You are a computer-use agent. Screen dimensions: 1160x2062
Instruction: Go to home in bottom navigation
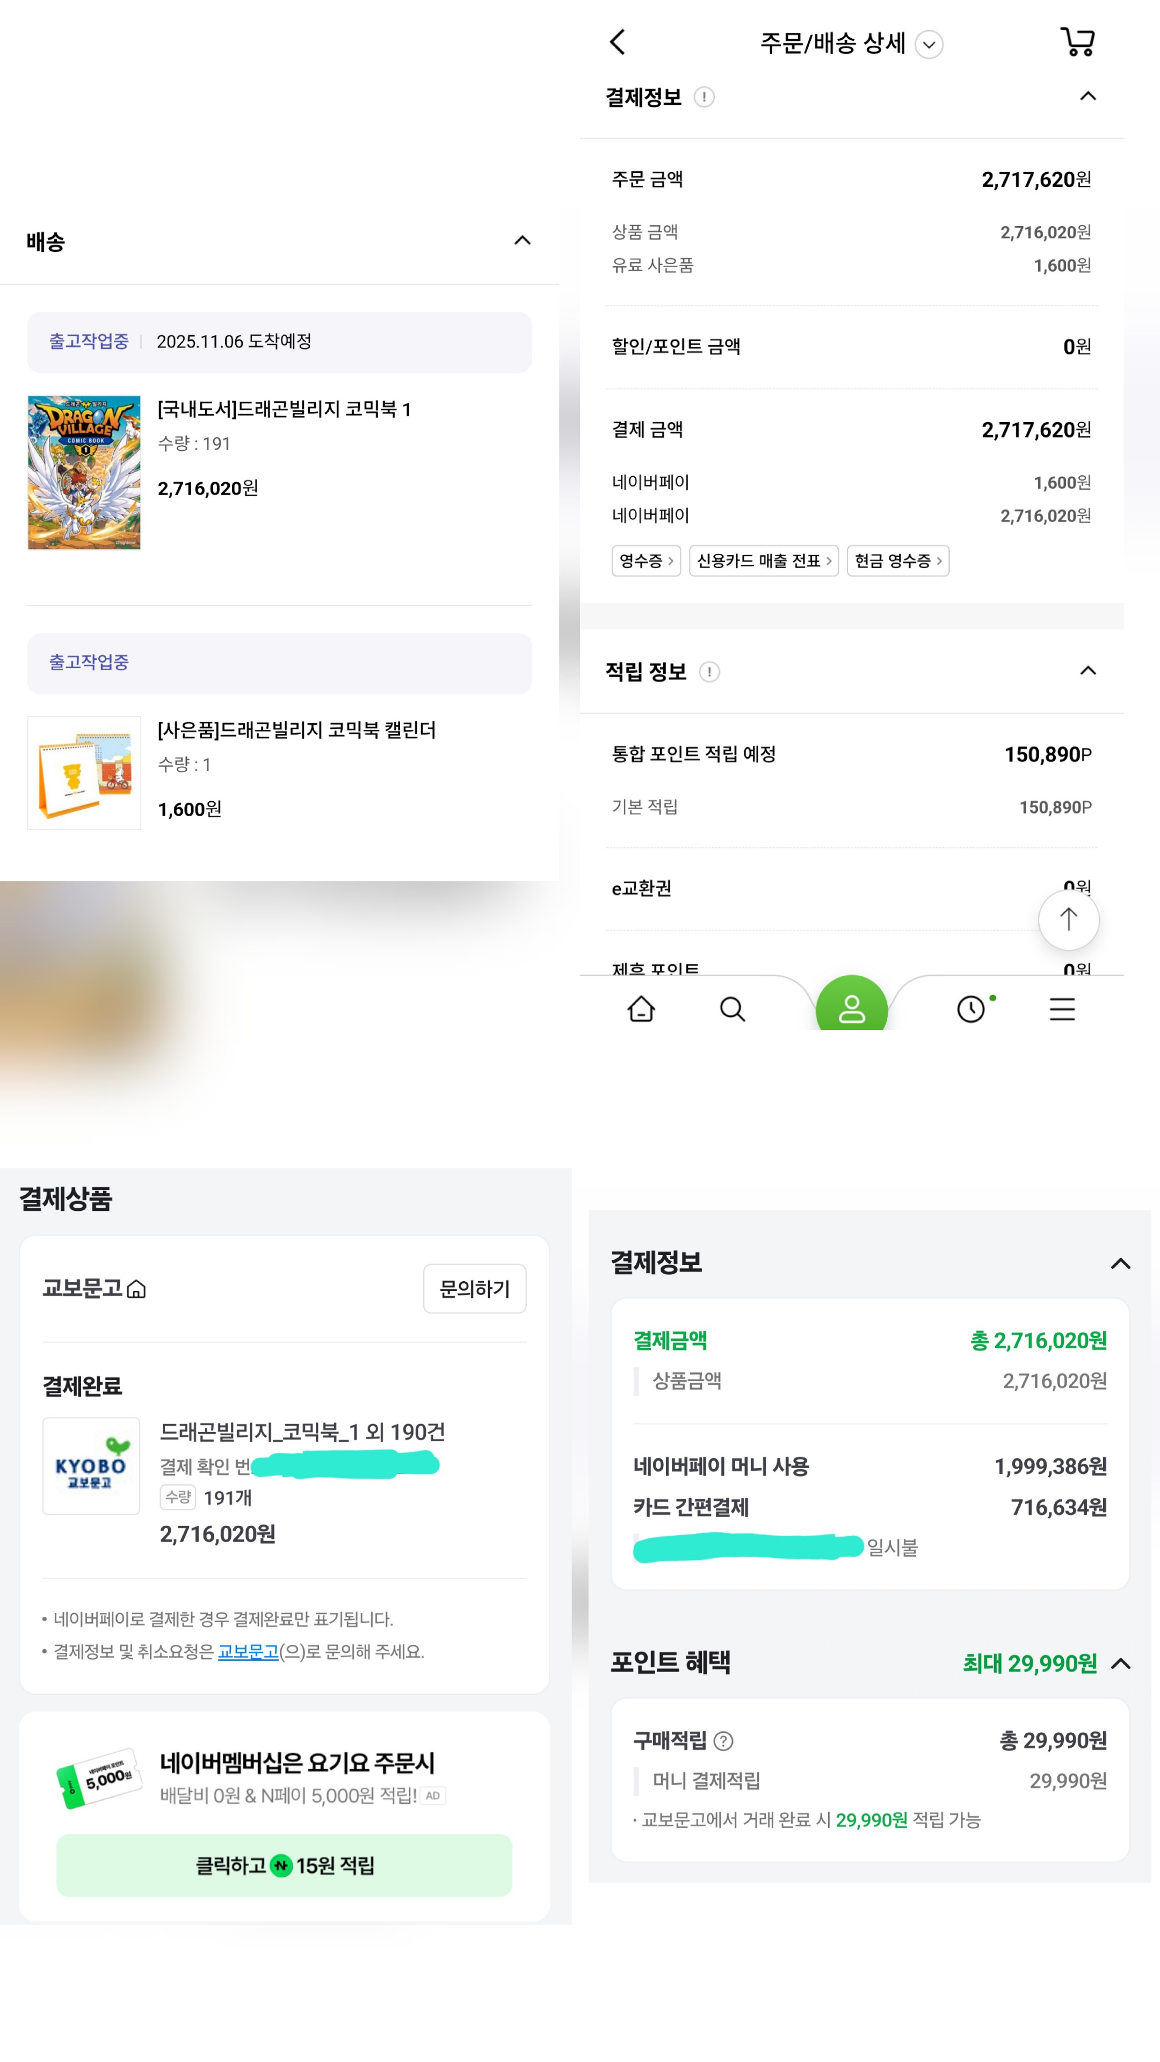(641, 1008)
